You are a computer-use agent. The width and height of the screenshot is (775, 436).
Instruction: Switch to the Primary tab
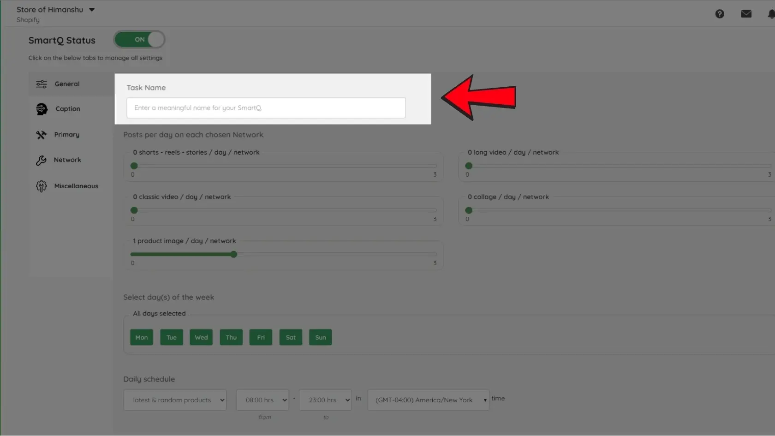[71, 135]
